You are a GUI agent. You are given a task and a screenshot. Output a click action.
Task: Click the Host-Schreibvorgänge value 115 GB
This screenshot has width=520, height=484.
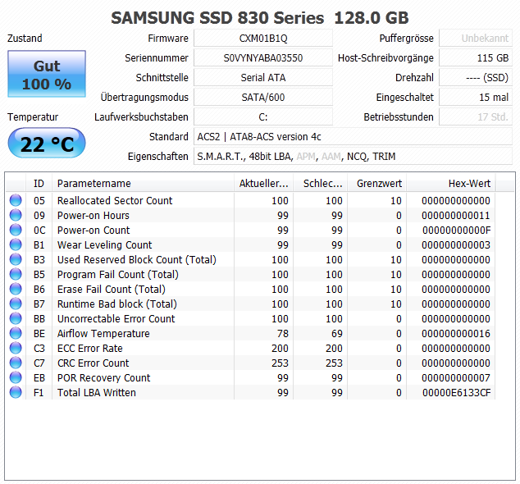click(x=476, y=57)
